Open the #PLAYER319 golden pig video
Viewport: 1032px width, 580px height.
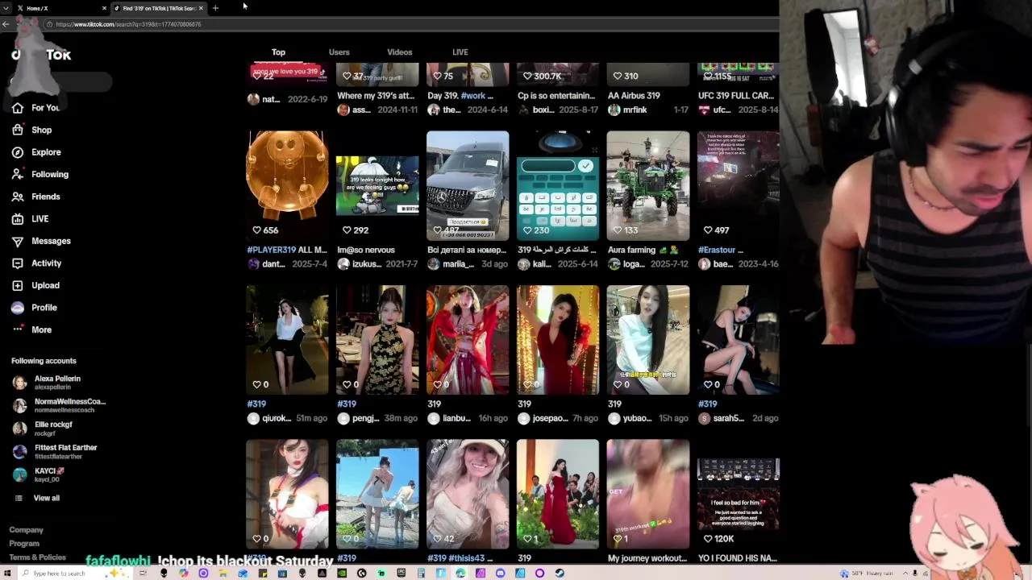tap(287, 186)
